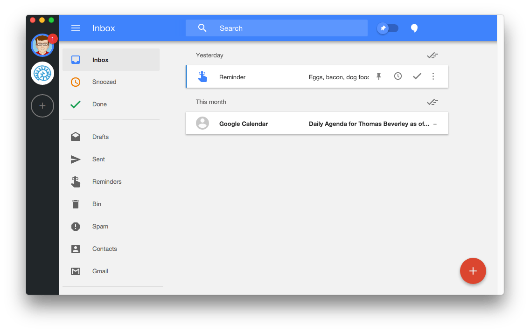
Task: Click Google Calendar sender avatar
Action: 202,123
